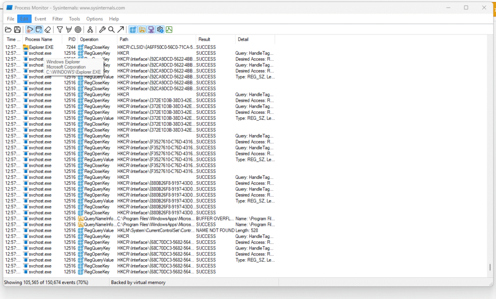Clear the display with the eraser icon
This screenshot has width=496, height=299.
(x=47, y=30)
